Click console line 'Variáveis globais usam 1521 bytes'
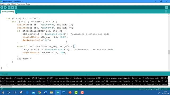 point(84,78)
